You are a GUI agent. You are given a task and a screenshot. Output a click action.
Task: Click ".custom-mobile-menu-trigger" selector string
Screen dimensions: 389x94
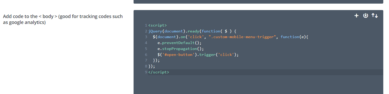[242, 37]
